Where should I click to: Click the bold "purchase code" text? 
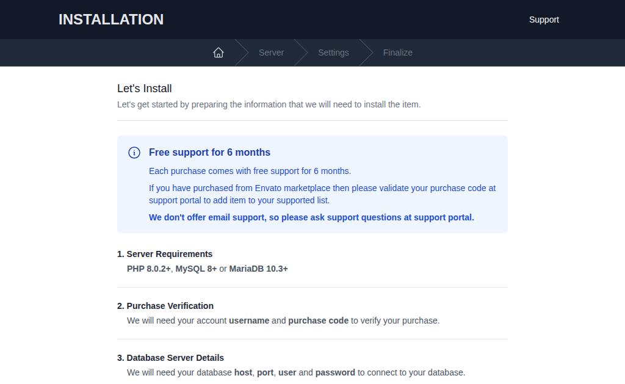[318, 321]
